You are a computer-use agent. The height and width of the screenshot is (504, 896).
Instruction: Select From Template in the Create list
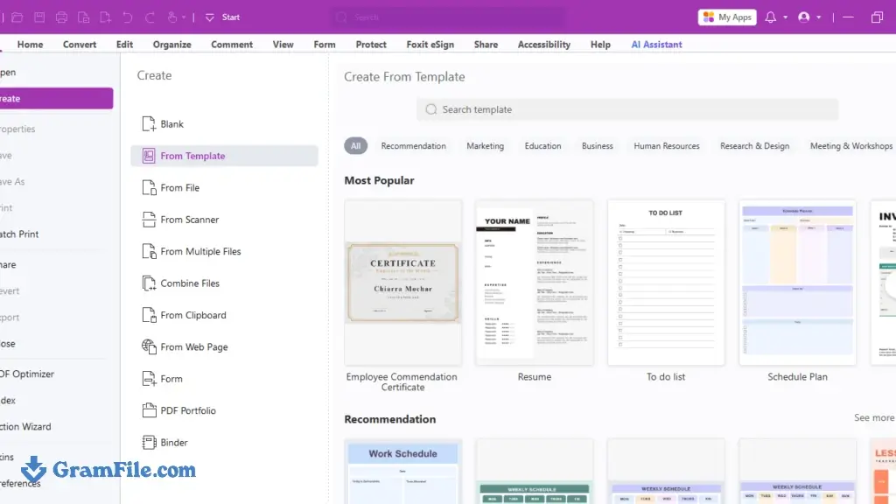coord(224,156)
